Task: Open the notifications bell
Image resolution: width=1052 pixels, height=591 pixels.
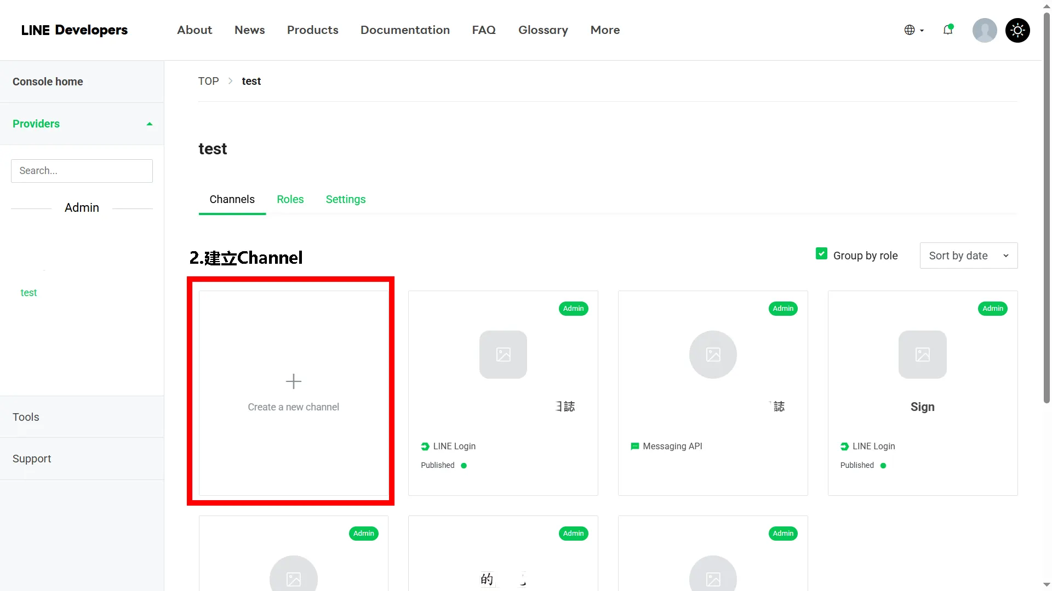Action: click(948, 30)
